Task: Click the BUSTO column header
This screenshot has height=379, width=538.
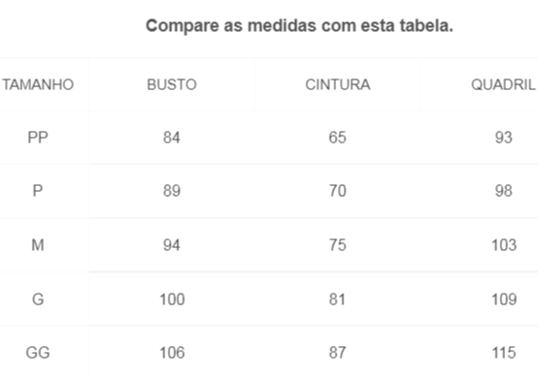Action: pos(172,84)
